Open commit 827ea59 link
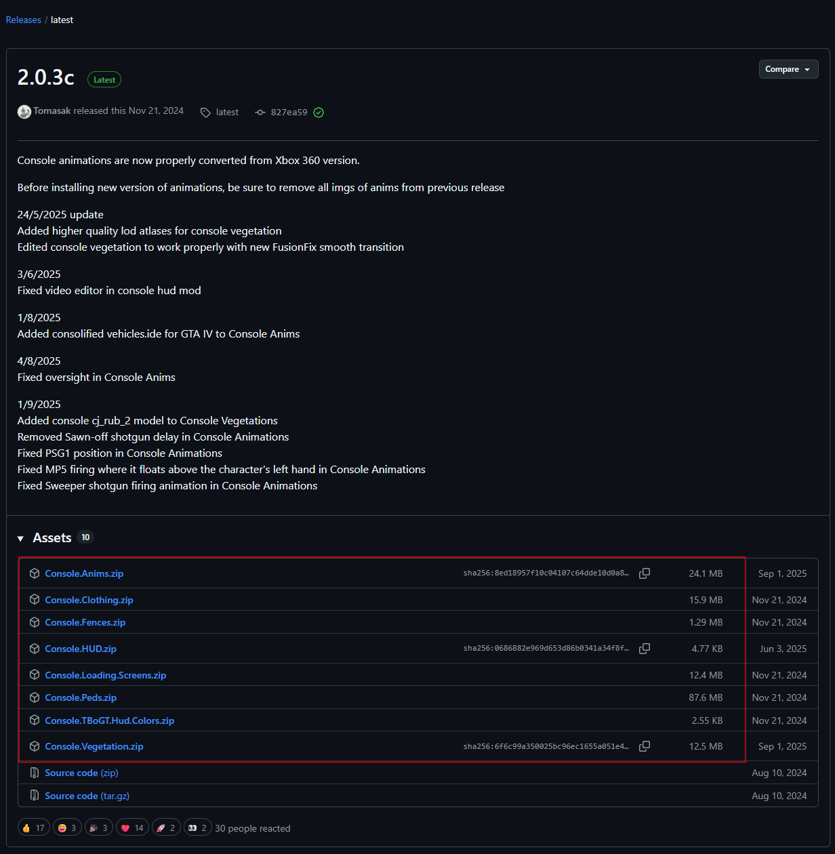Image resolution: width=835 pixels, height=854 pixels. click(289, 113)
